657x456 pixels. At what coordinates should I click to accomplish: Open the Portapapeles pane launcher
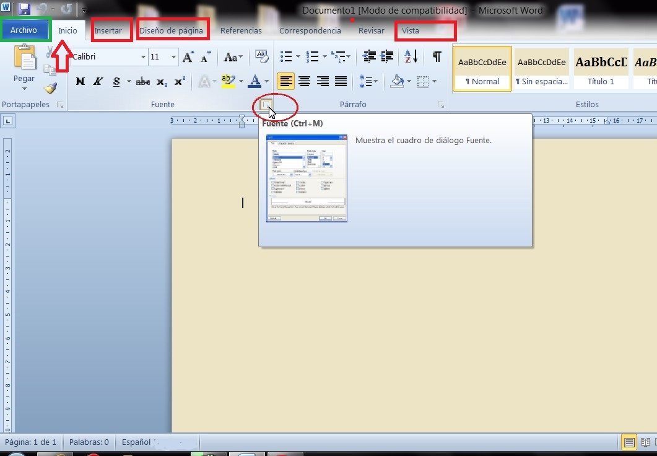tap(60, 105)
